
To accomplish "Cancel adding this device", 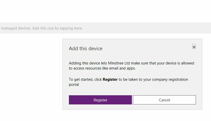I will coord(164,100).
